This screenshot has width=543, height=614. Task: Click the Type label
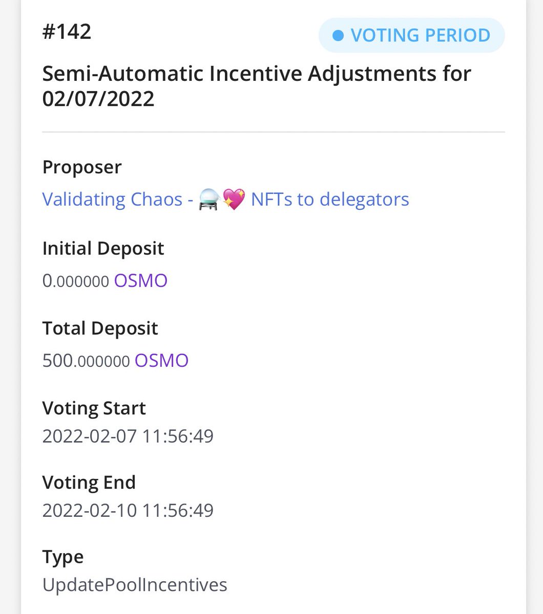(62, 557)
